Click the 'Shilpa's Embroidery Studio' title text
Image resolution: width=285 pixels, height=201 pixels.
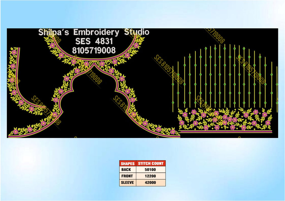tap(94, 32)
